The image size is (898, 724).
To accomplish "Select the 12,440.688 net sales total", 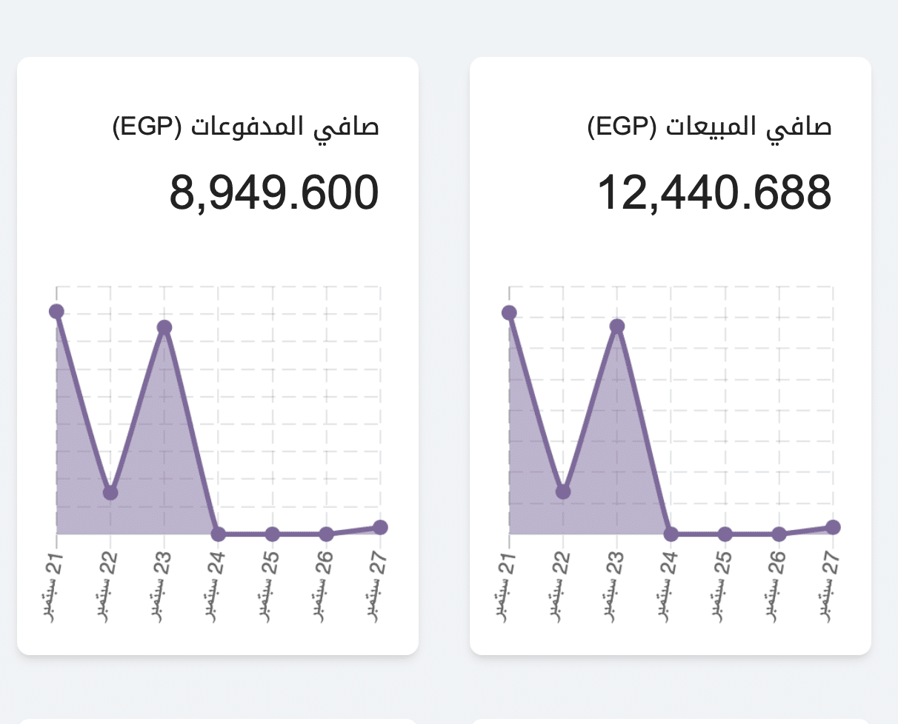I will pos(714,192).
